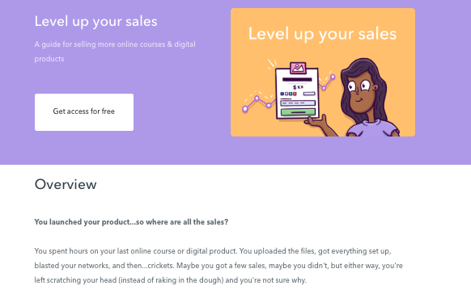Select the Level up your sales page heading
Image resolution: width=471 pixels, height=294 pixels.
point(95,22)
